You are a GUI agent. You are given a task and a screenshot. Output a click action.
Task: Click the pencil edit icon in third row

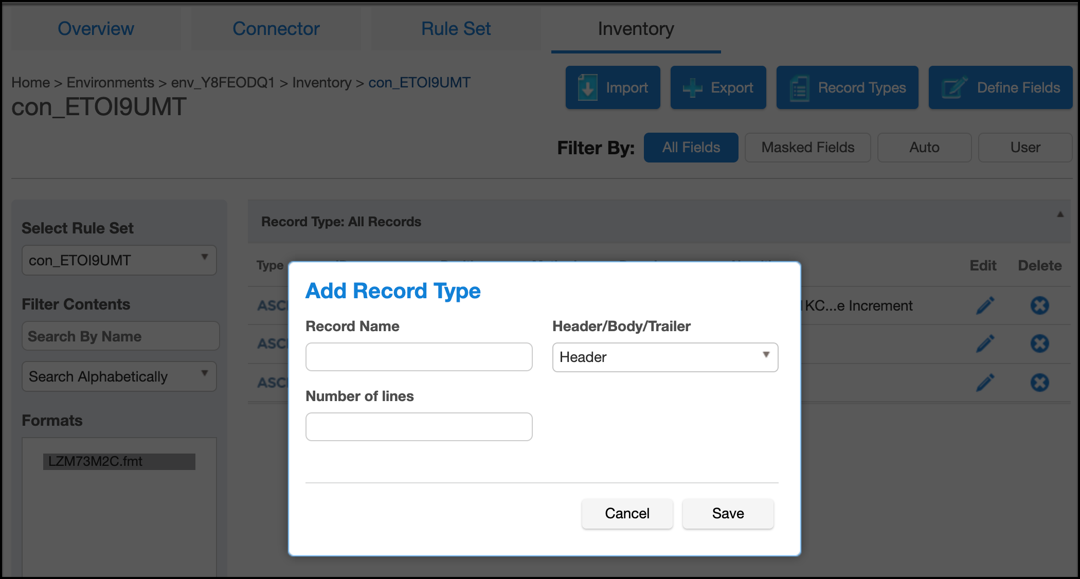985,383
